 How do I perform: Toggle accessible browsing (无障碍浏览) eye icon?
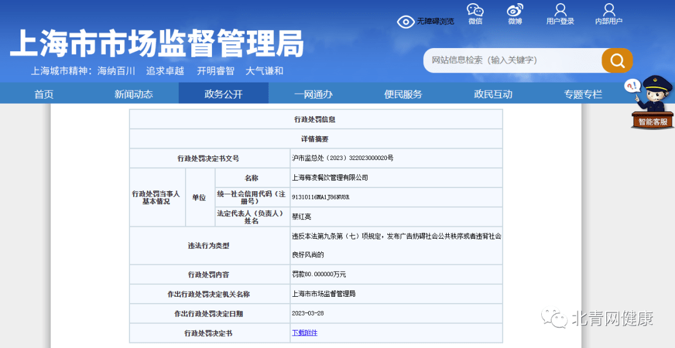[x=406, y=22]
